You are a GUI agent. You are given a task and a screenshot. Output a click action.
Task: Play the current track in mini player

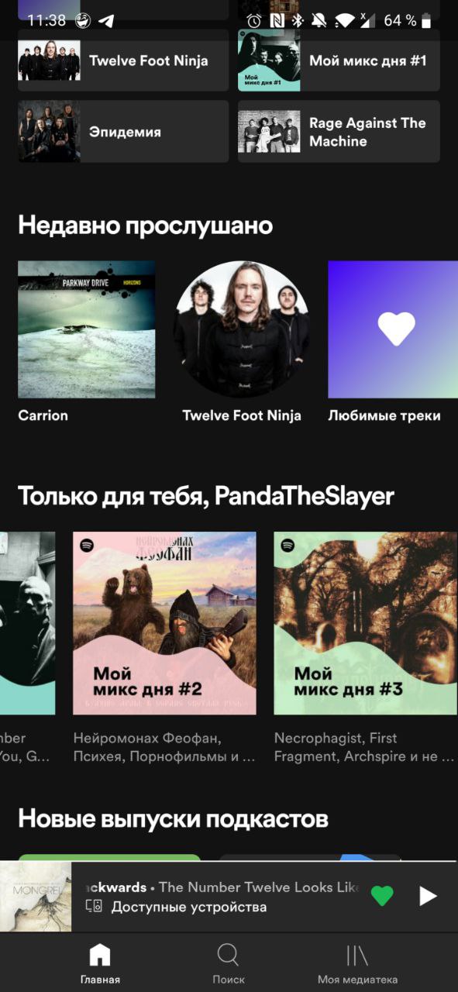click(428, 897)
